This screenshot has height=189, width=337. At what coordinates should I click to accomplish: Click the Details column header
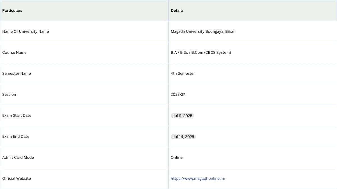[253, 10]
